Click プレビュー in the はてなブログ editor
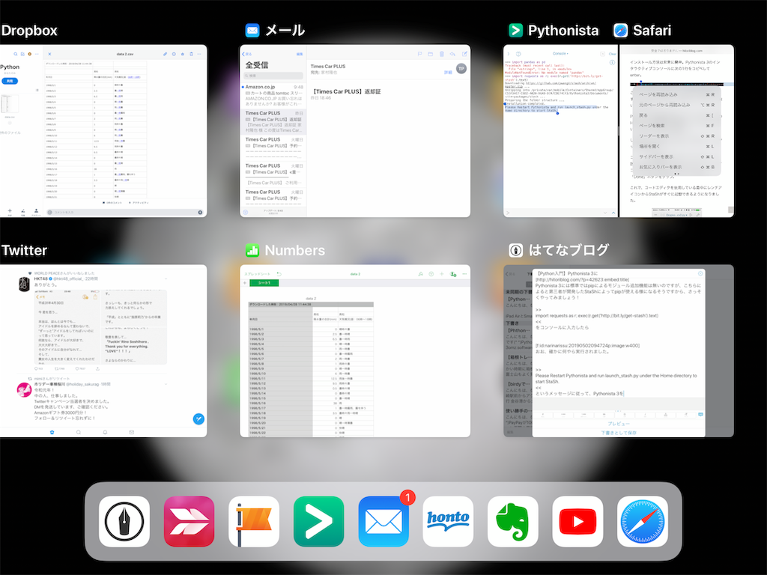Image resolution: width=767 pixels, height=575 pixels. [619, 424]
